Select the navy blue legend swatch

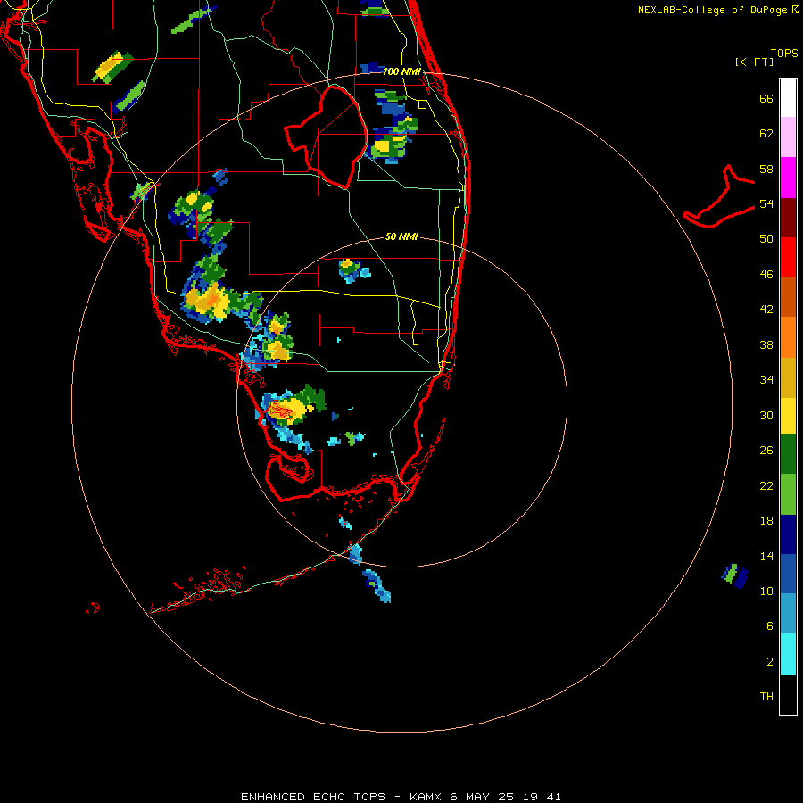pos(788,534)
